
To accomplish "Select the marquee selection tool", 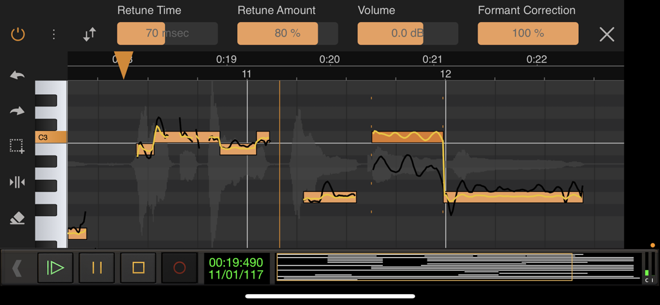I will (x=17, y=146).
